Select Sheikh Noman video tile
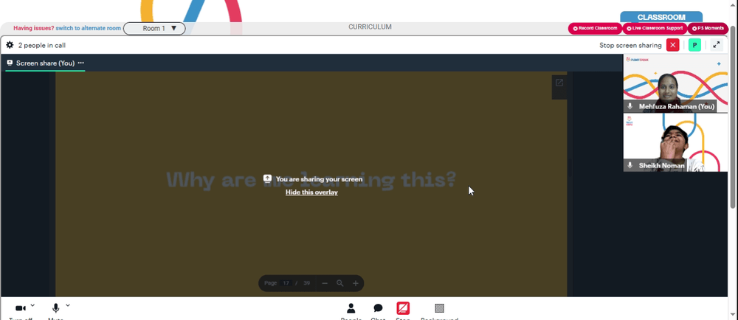Viewport: 738px width, 320px height. tap(675, 142)
